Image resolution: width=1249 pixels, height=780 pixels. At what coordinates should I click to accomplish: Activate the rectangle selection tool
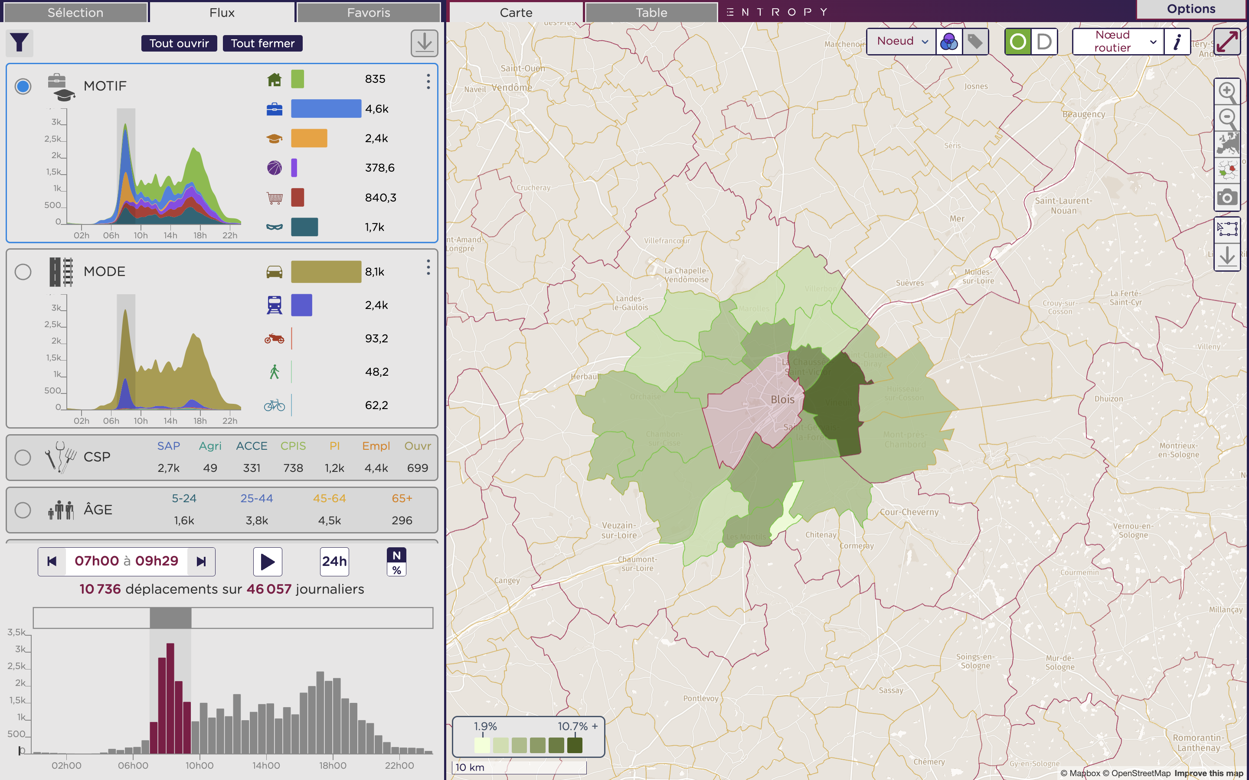click(1227, 229)
